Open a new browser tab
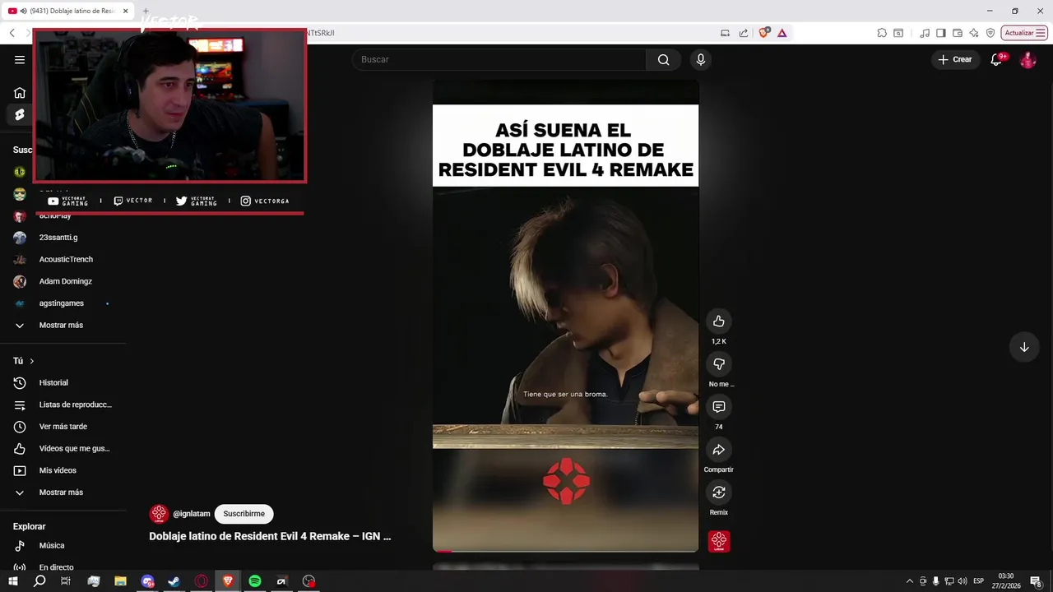This screenshot has height=592, width=1053. click(x=146, y=11)
